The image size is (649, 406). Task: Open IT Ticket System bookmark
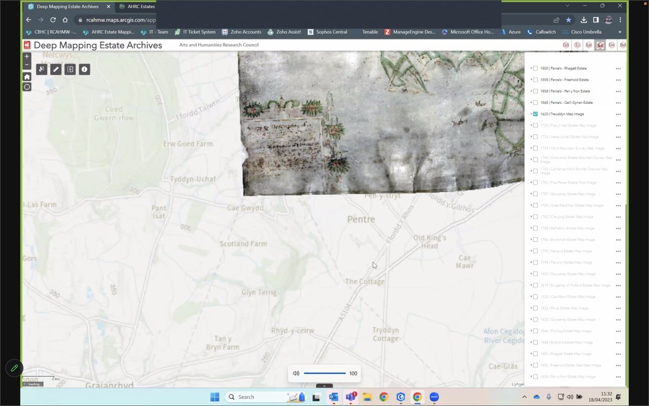click(195, 32)
